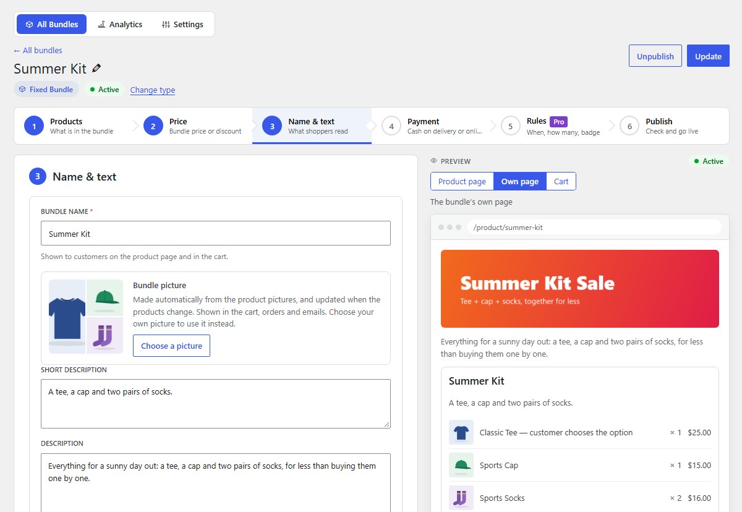Focus the Bundle Name input field
This screenshot has height=512, width=742.
click(x=216, y=233)
